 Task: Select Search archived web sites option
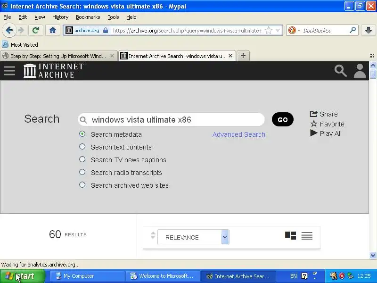coord(82,185)
